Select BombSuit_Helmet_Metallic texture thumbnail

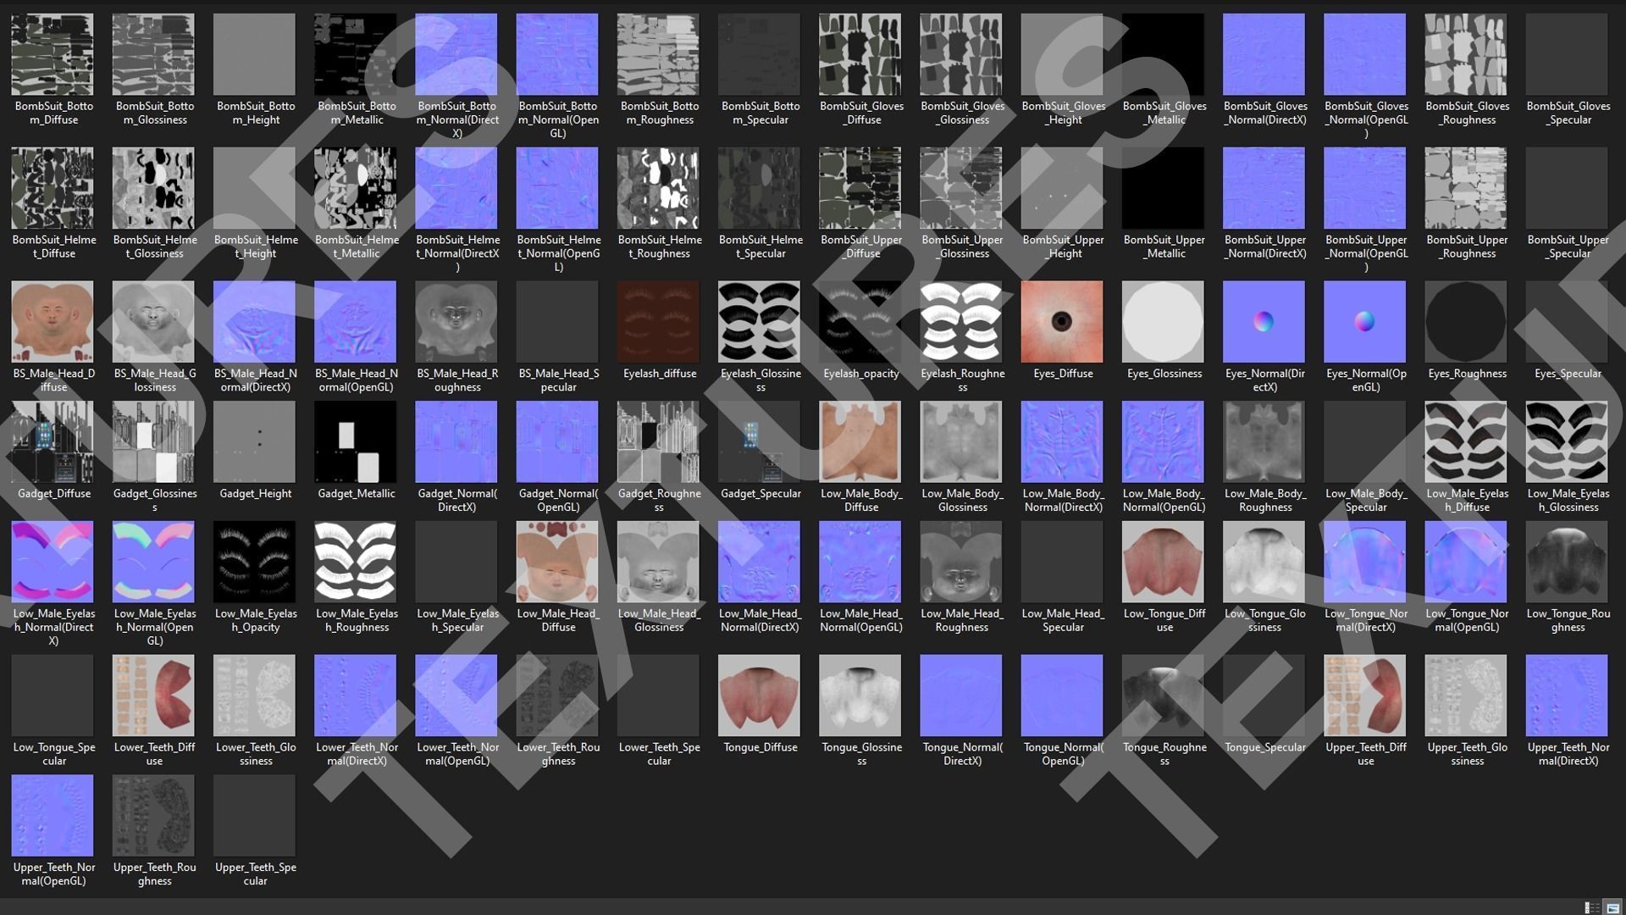point(356,188)
